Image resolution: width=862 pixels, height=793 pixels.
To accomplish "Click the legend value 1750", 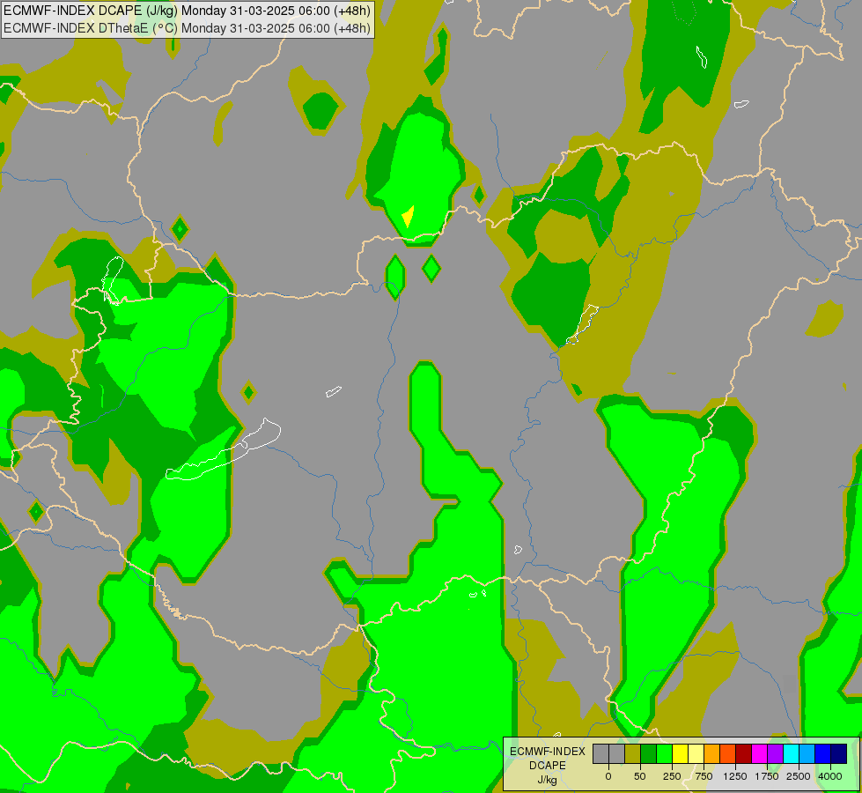I will 767,776.
